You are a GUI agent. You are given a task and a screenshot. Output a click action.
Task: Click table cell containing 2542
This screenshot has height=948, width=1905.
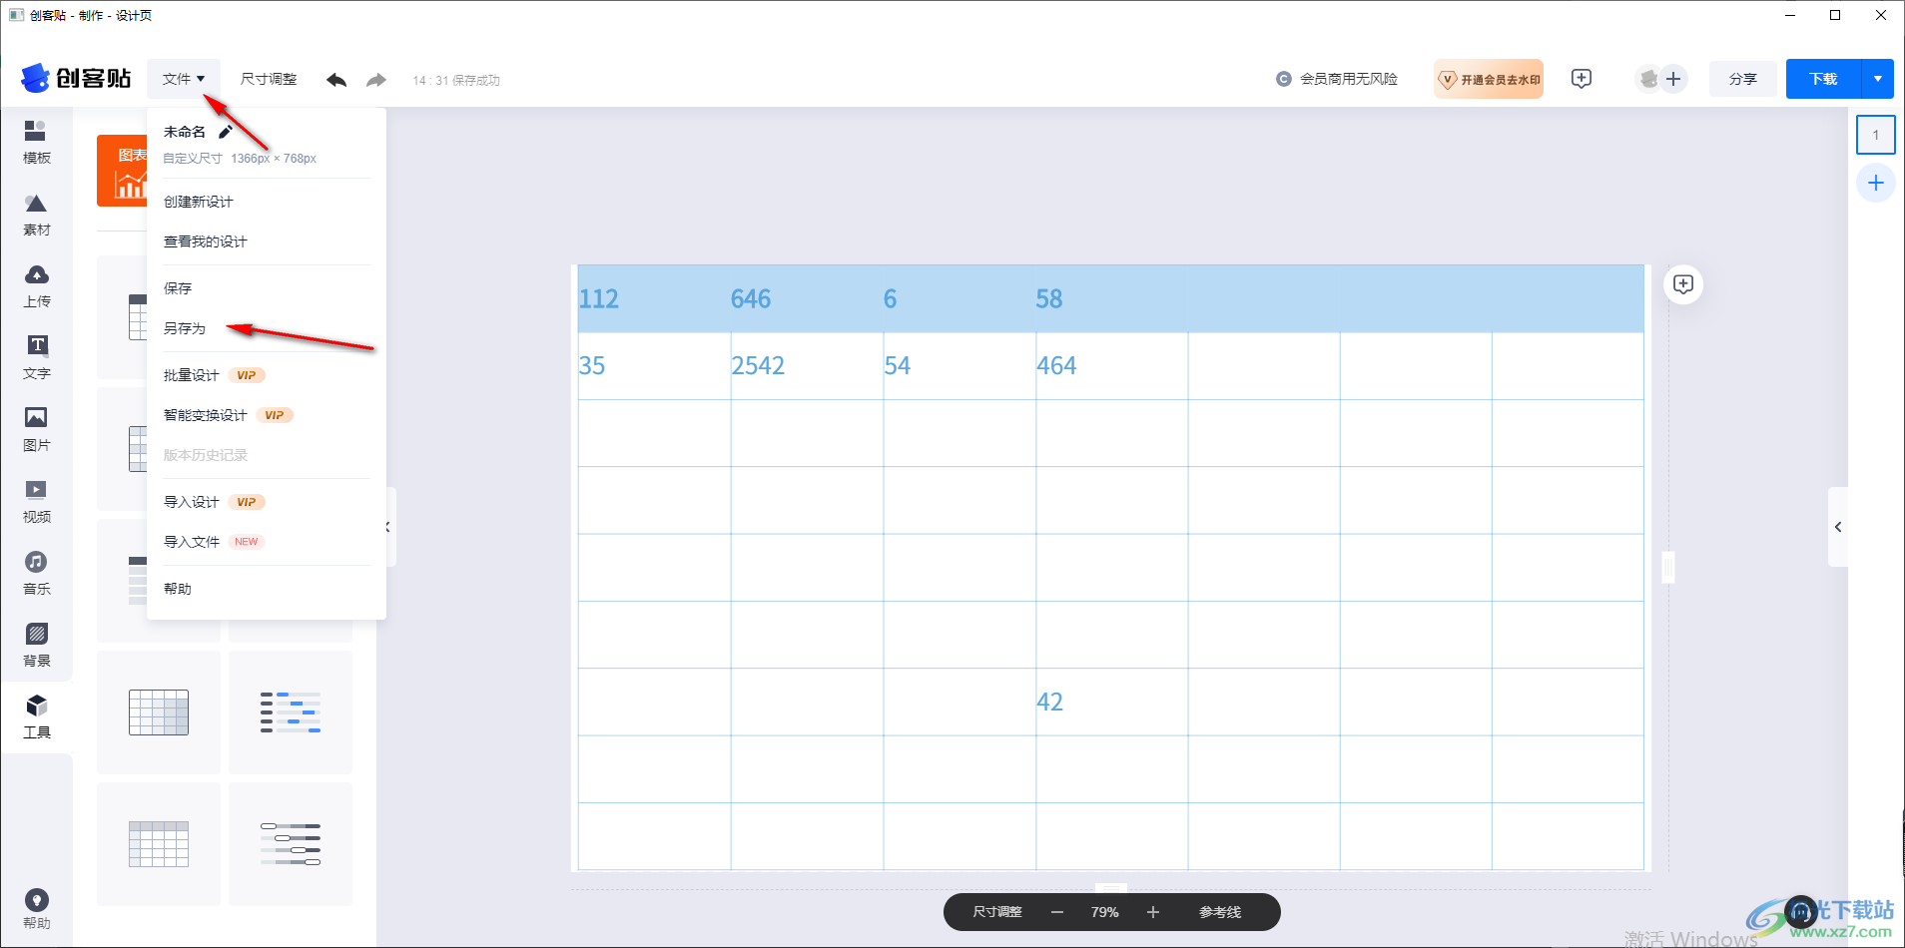807,366
